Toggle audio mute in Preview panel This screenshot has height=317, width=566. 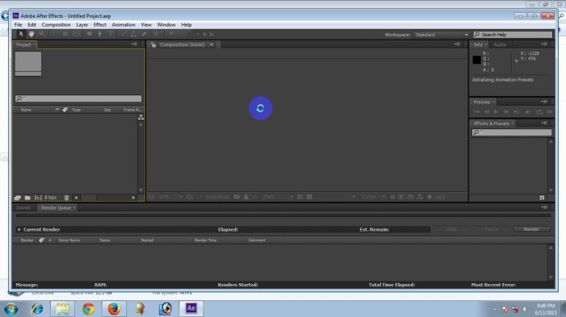coord(528,112)
